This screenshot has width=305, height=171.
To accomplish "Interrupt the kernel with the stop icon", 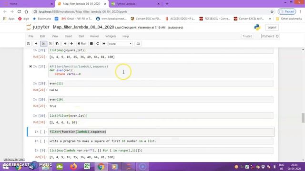I will point(91,44).
